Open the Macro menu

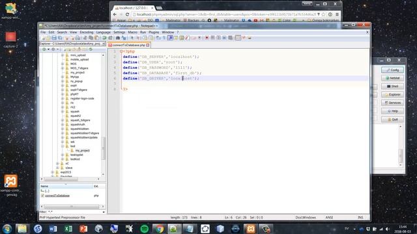click(x=132, y=32)
